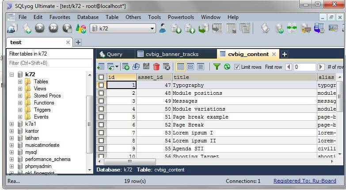Switch to text view mode
The width and height of the screenshot is (346, 190).
tap(200, 67)
